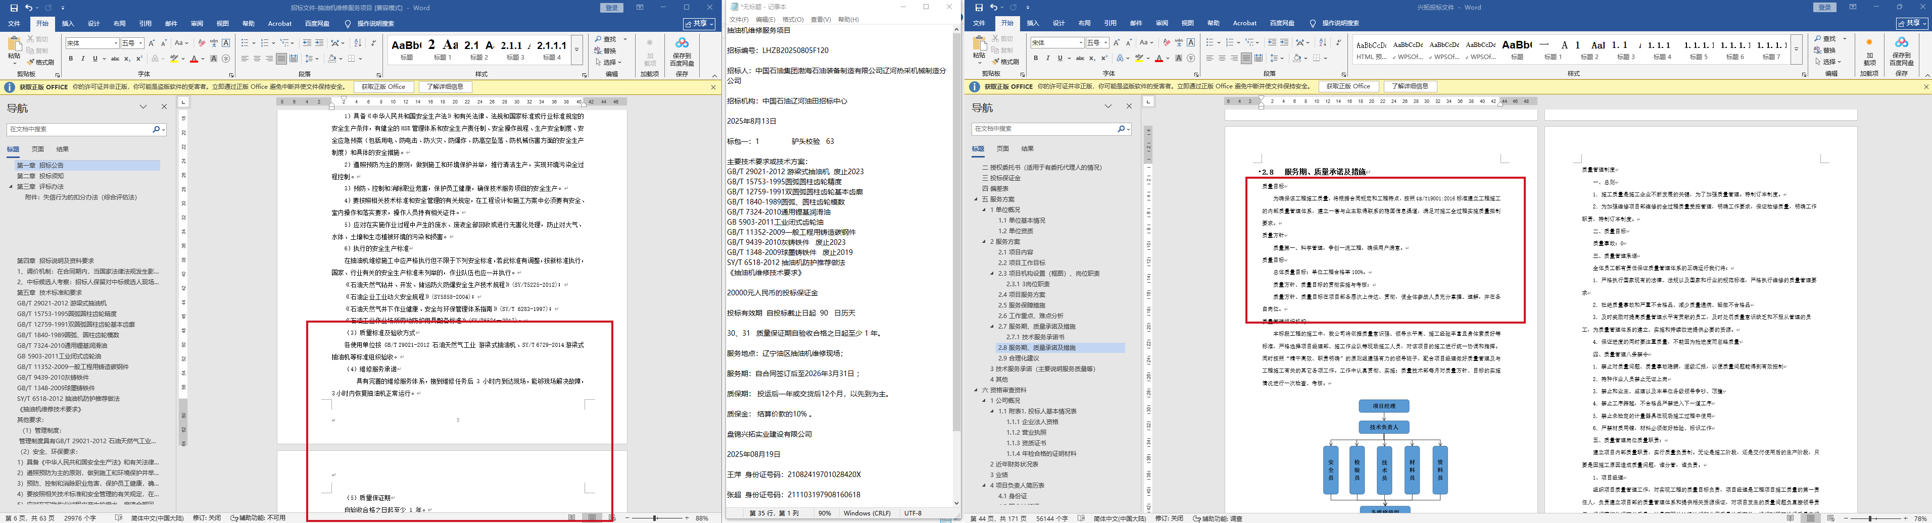This screenshot has height=523, width=1932.
Task: Decrease font size in the right Word window
Action: tap(1129, 43)
